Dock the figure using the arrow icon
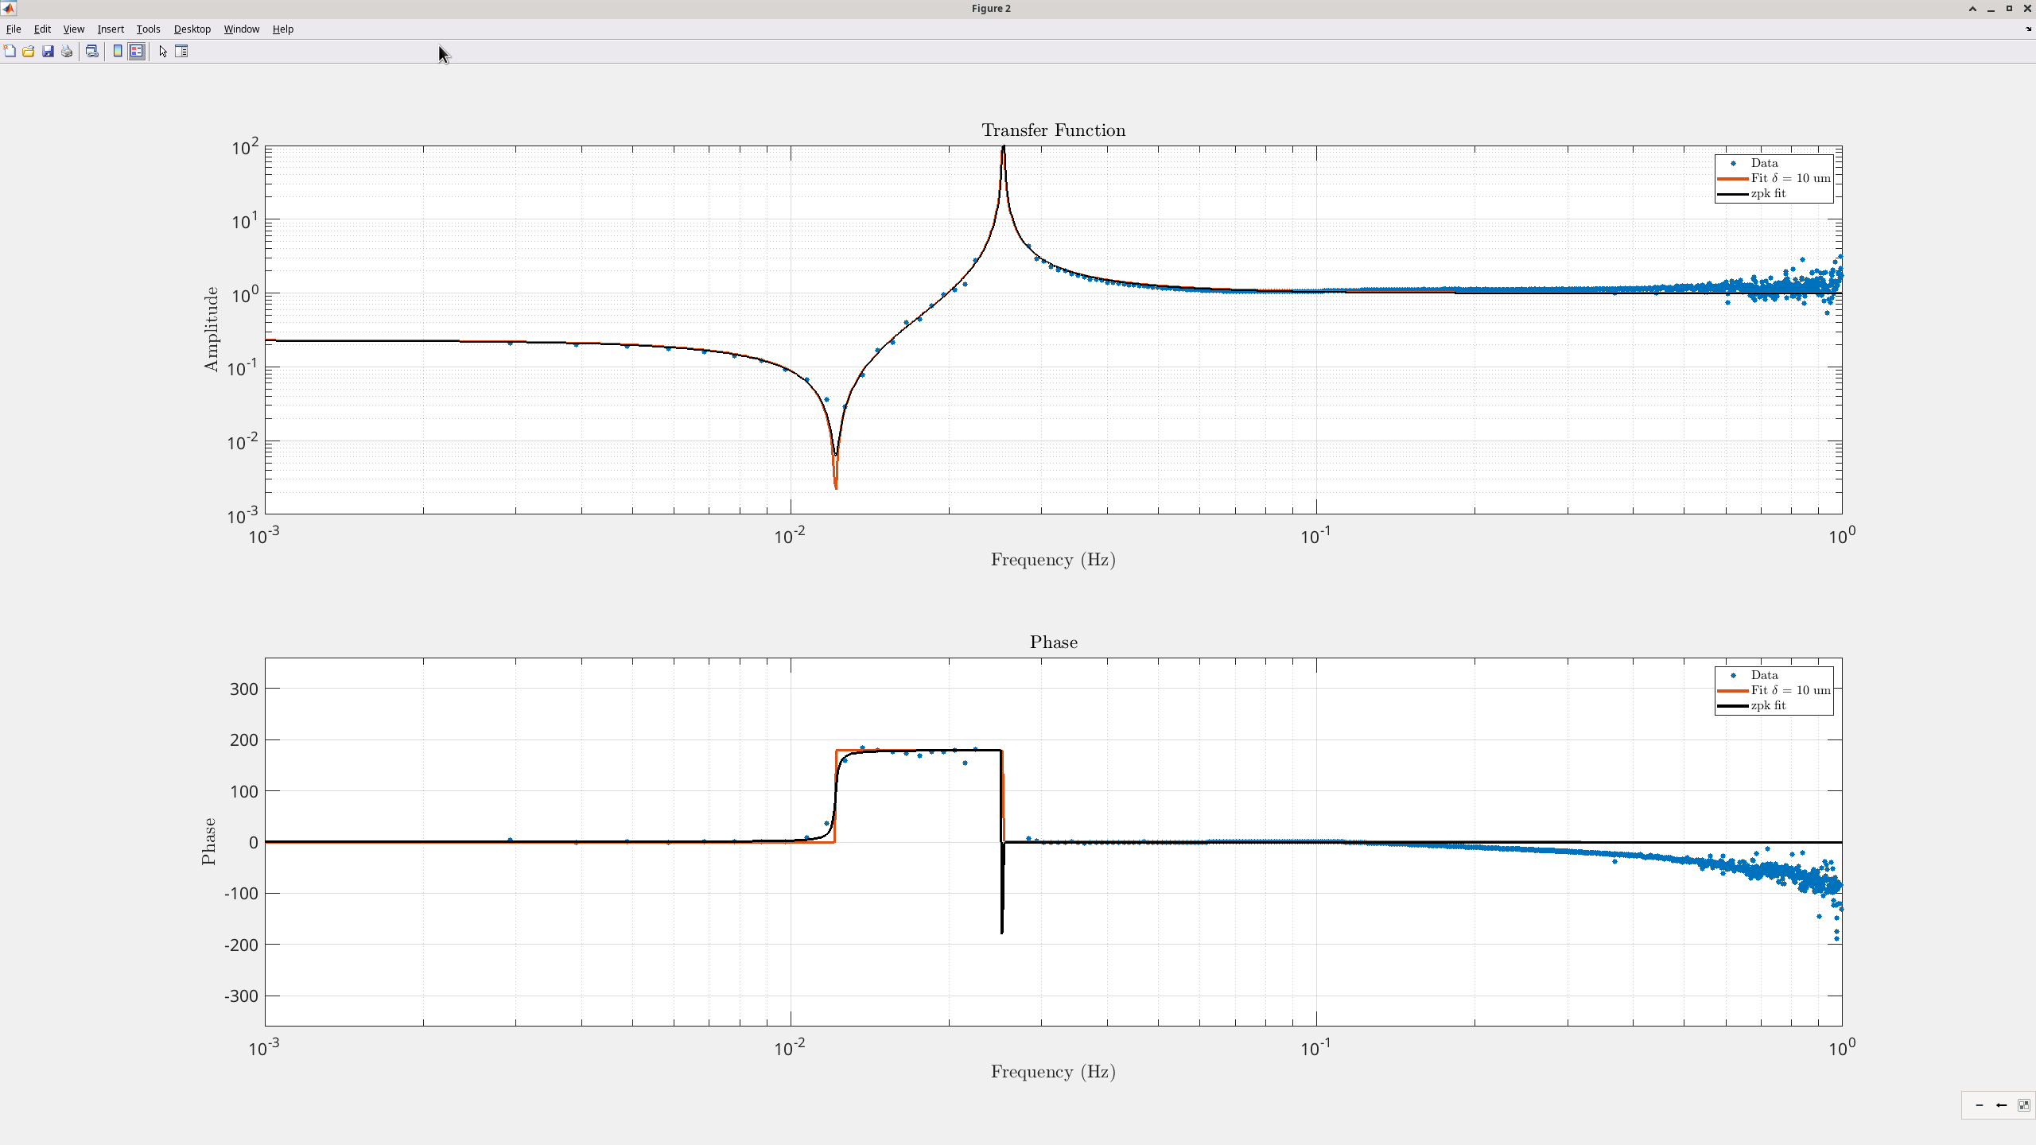 (2028, 29)
